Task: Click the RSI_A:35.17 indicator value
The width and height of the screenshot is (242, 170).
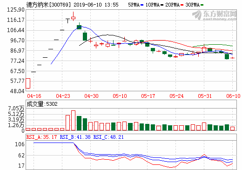Action: tap(41, 137)
